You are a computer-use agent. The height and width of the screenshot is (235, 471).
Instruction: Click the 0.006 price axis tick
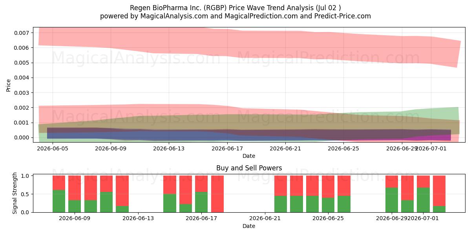pyautogui.click(x=22, y=48)
